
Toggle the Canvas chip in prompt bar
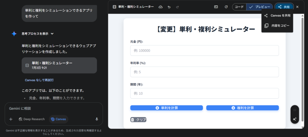tap(59, 119)
